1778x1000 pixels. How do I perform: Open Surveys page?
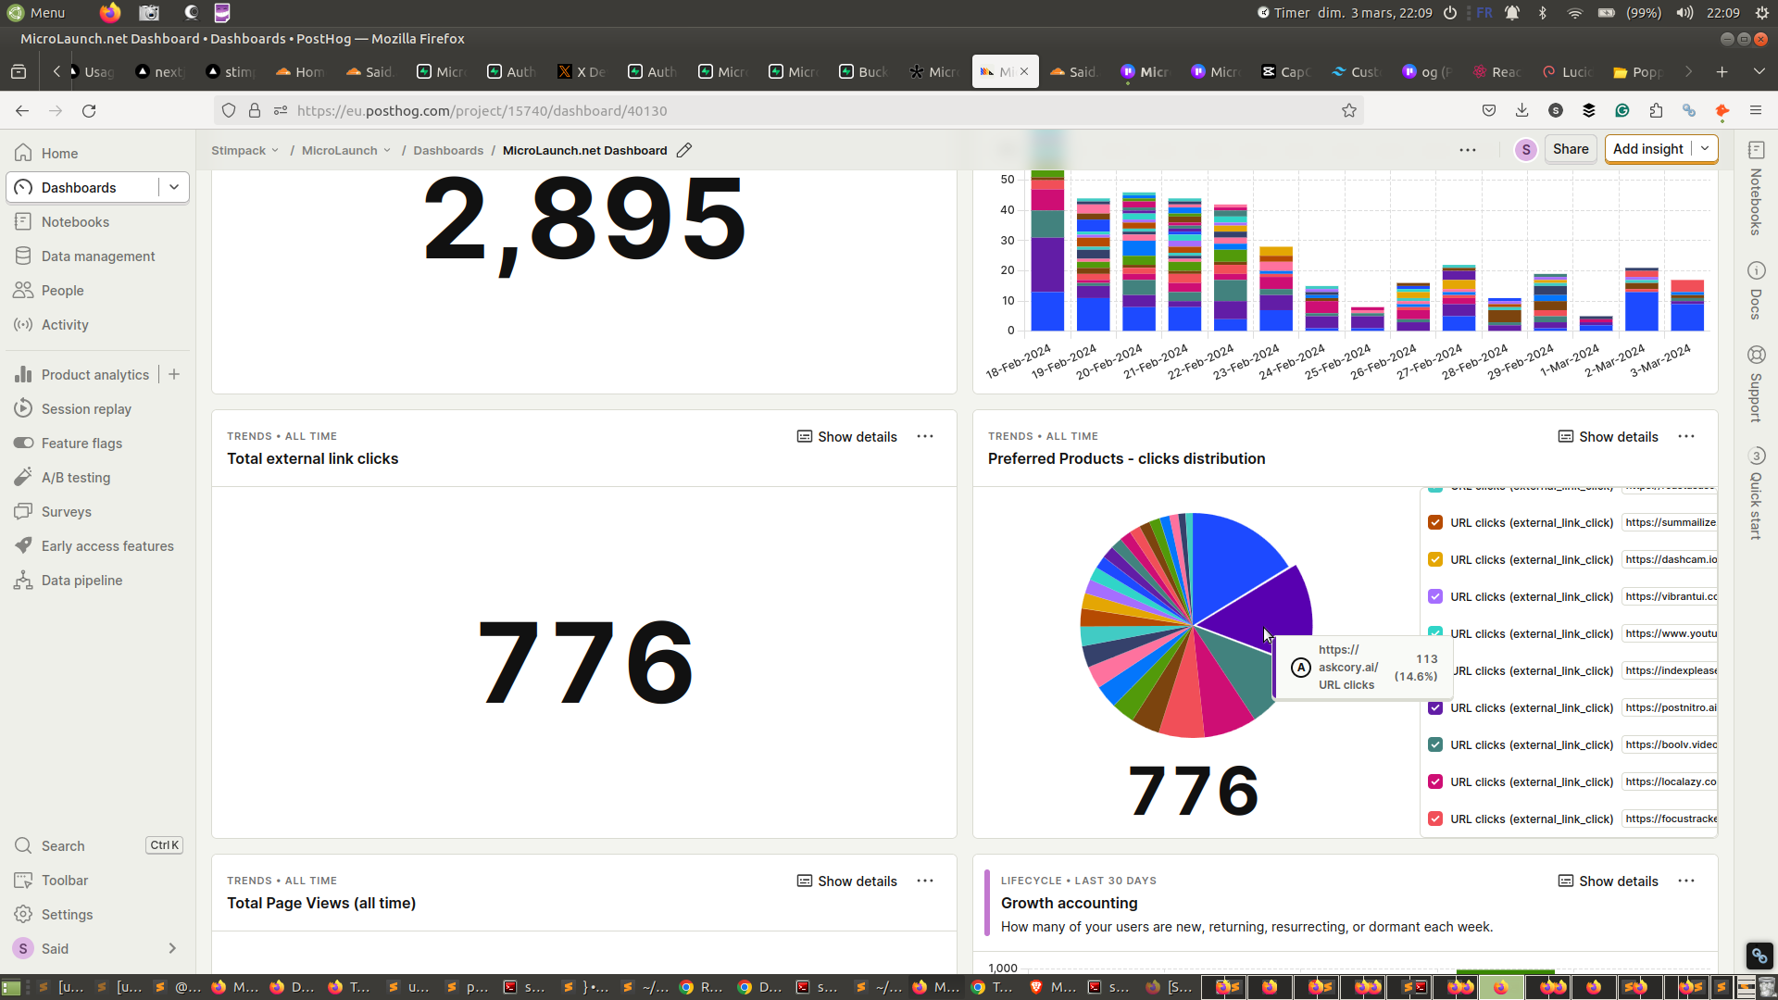click(66, 511)
